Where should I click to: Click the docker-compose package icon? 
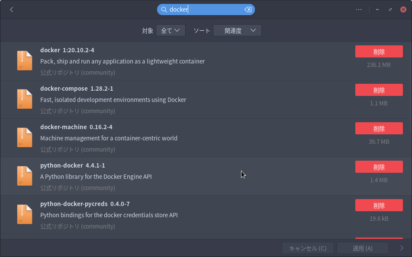pos(25,99)
